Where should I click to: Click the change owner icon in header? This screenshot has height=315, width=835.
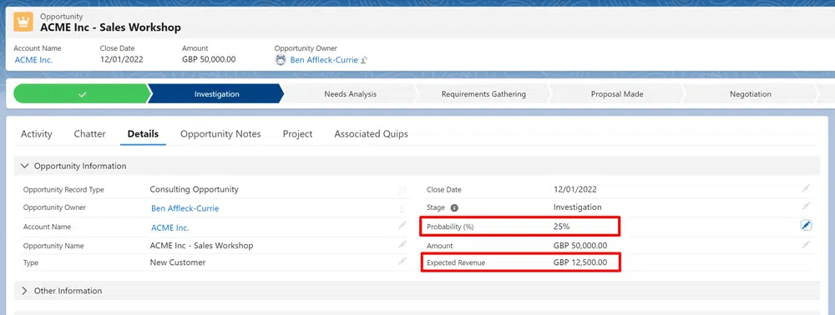[x=364, y=61]
